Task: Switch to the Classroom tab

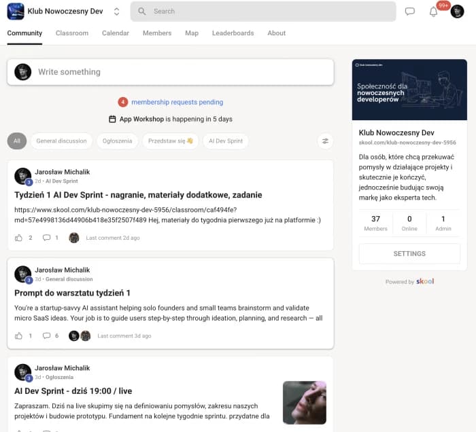Action: (x=72, y=33)
